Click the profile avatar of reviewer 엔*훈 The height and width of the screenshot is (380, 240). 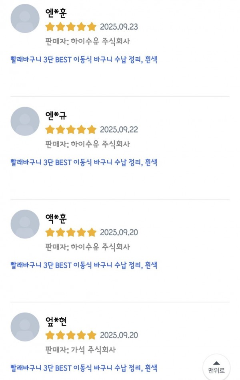pos(25,18)
